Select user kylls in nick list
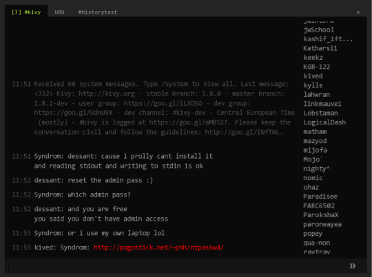372x277 pixels. (313, 85)
